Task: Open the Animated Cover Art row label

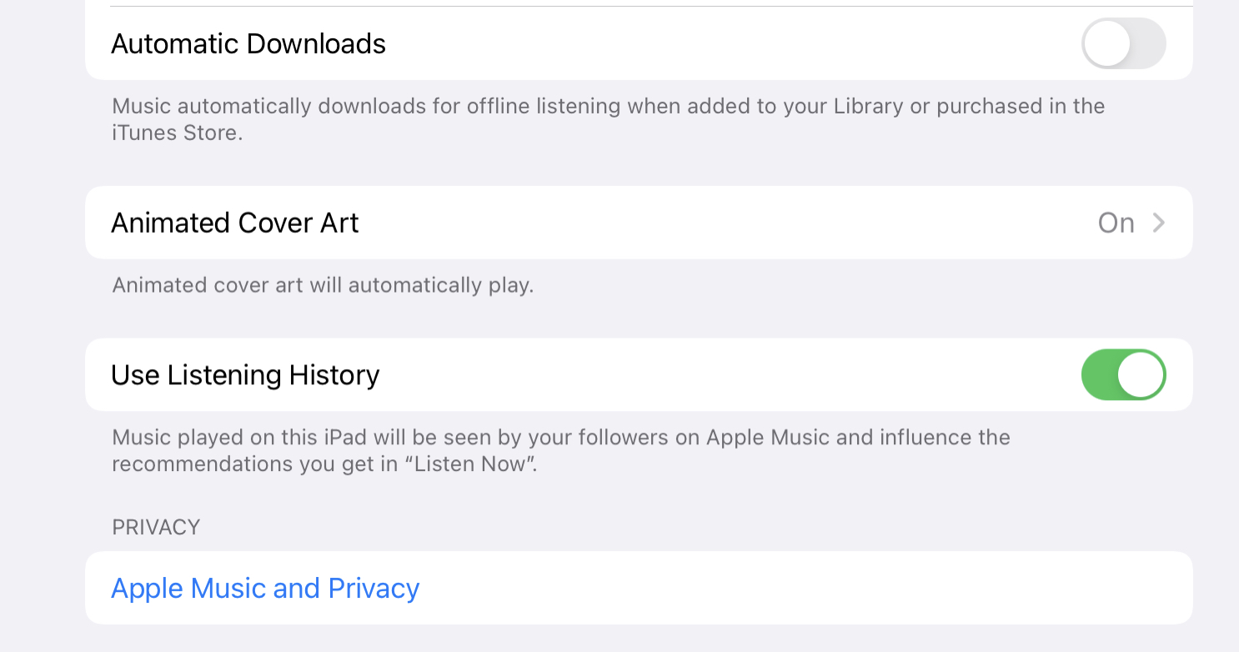Action: [x=235, y=223]
